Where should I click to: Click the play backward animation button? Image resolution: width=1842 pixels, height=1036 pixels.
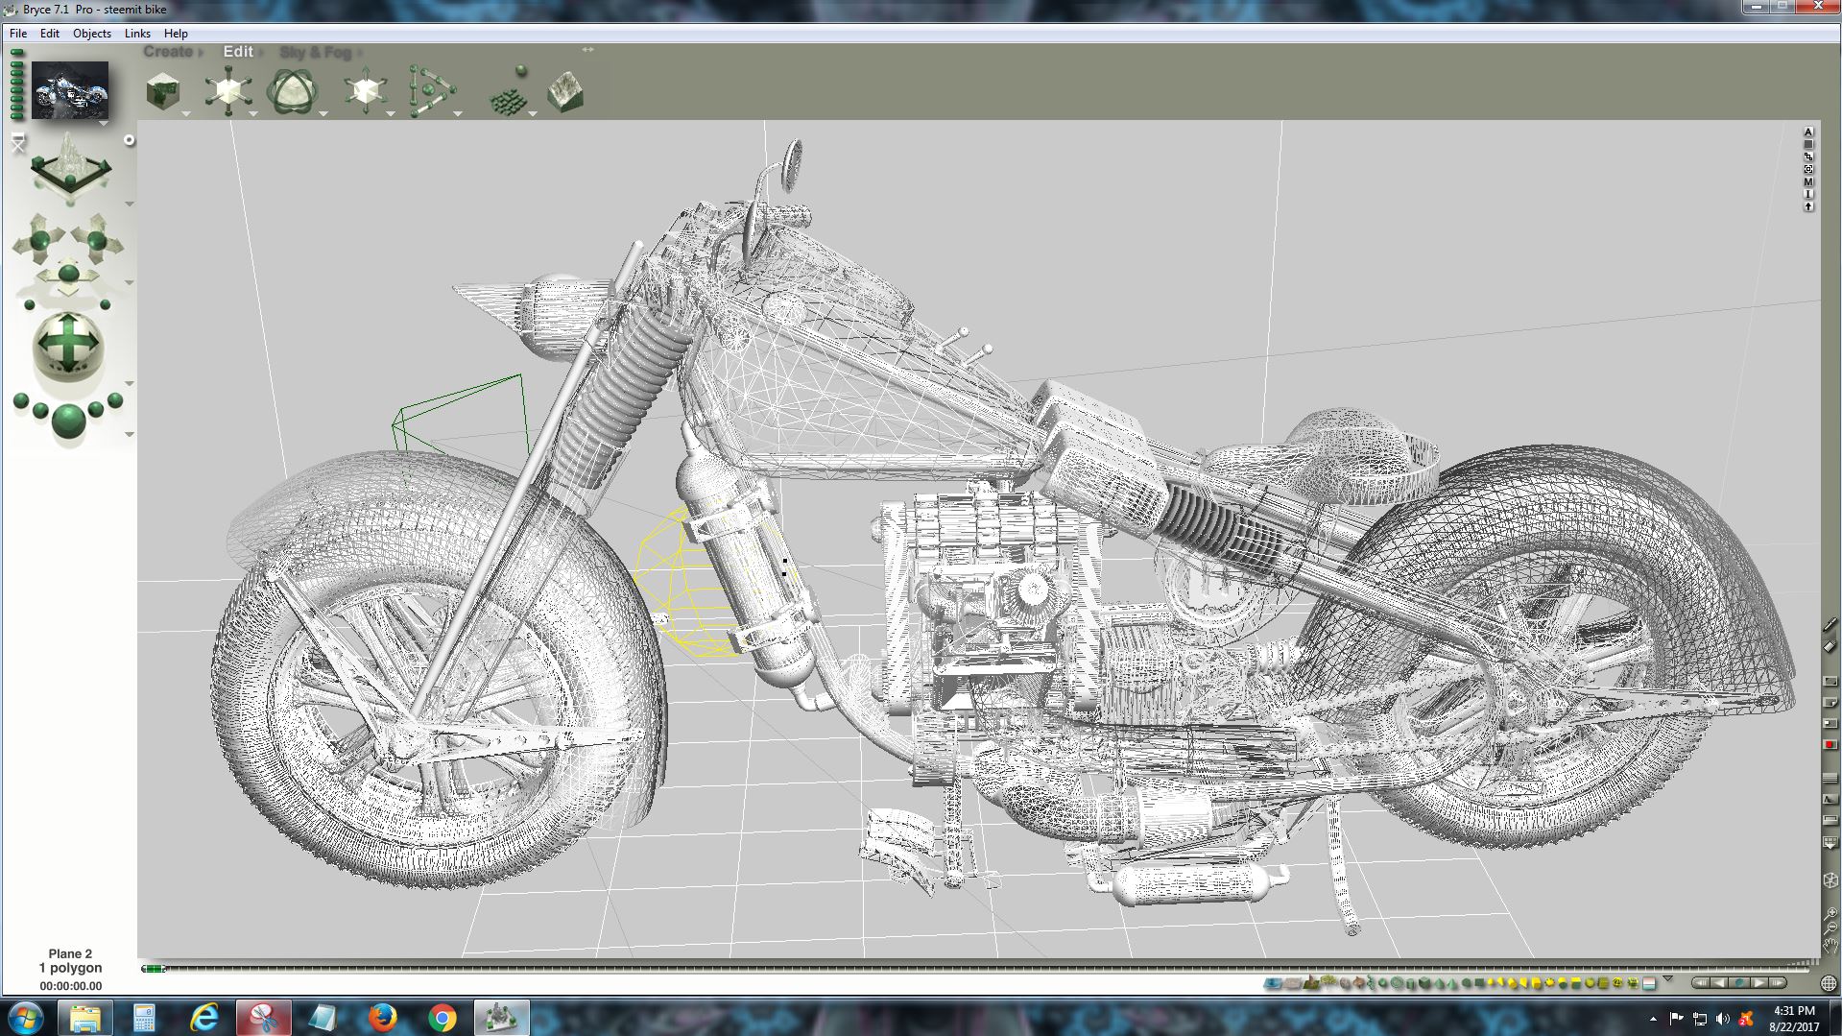coord(1719,983)
